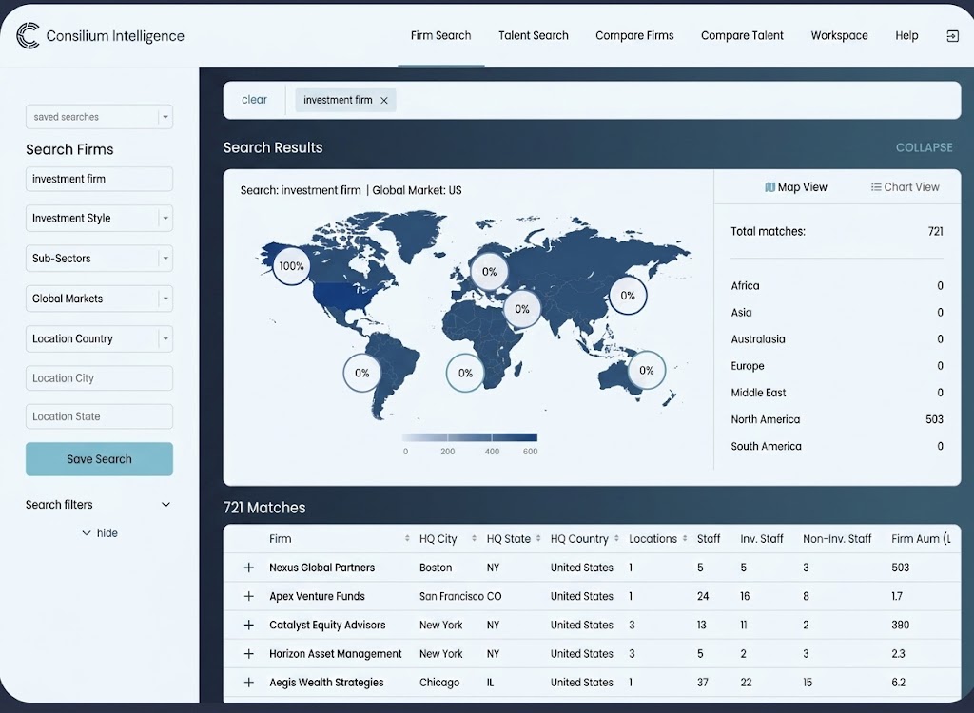
Task: Open the Firm Search tab
Action: click(441, 35)
